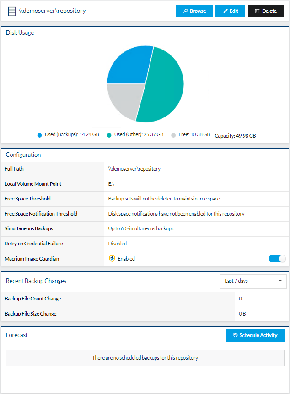
Task: Click the Disabled value for Retry on Credential Failure
Action: tap(117, 244)
